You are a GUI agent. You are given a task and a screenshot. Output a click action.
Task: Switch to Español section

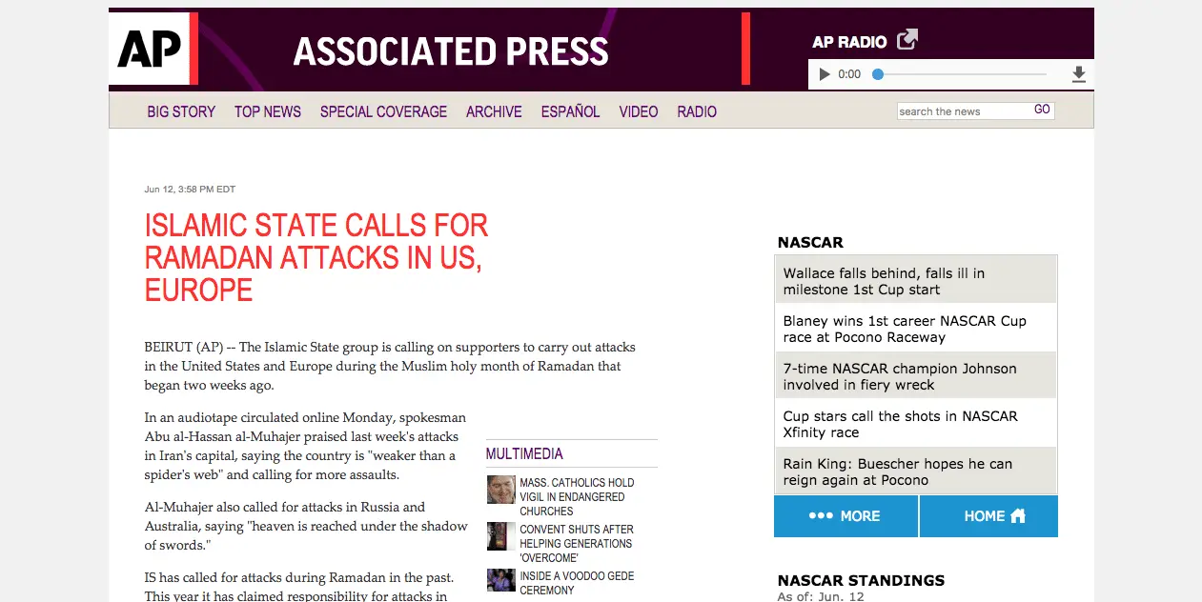570,111
